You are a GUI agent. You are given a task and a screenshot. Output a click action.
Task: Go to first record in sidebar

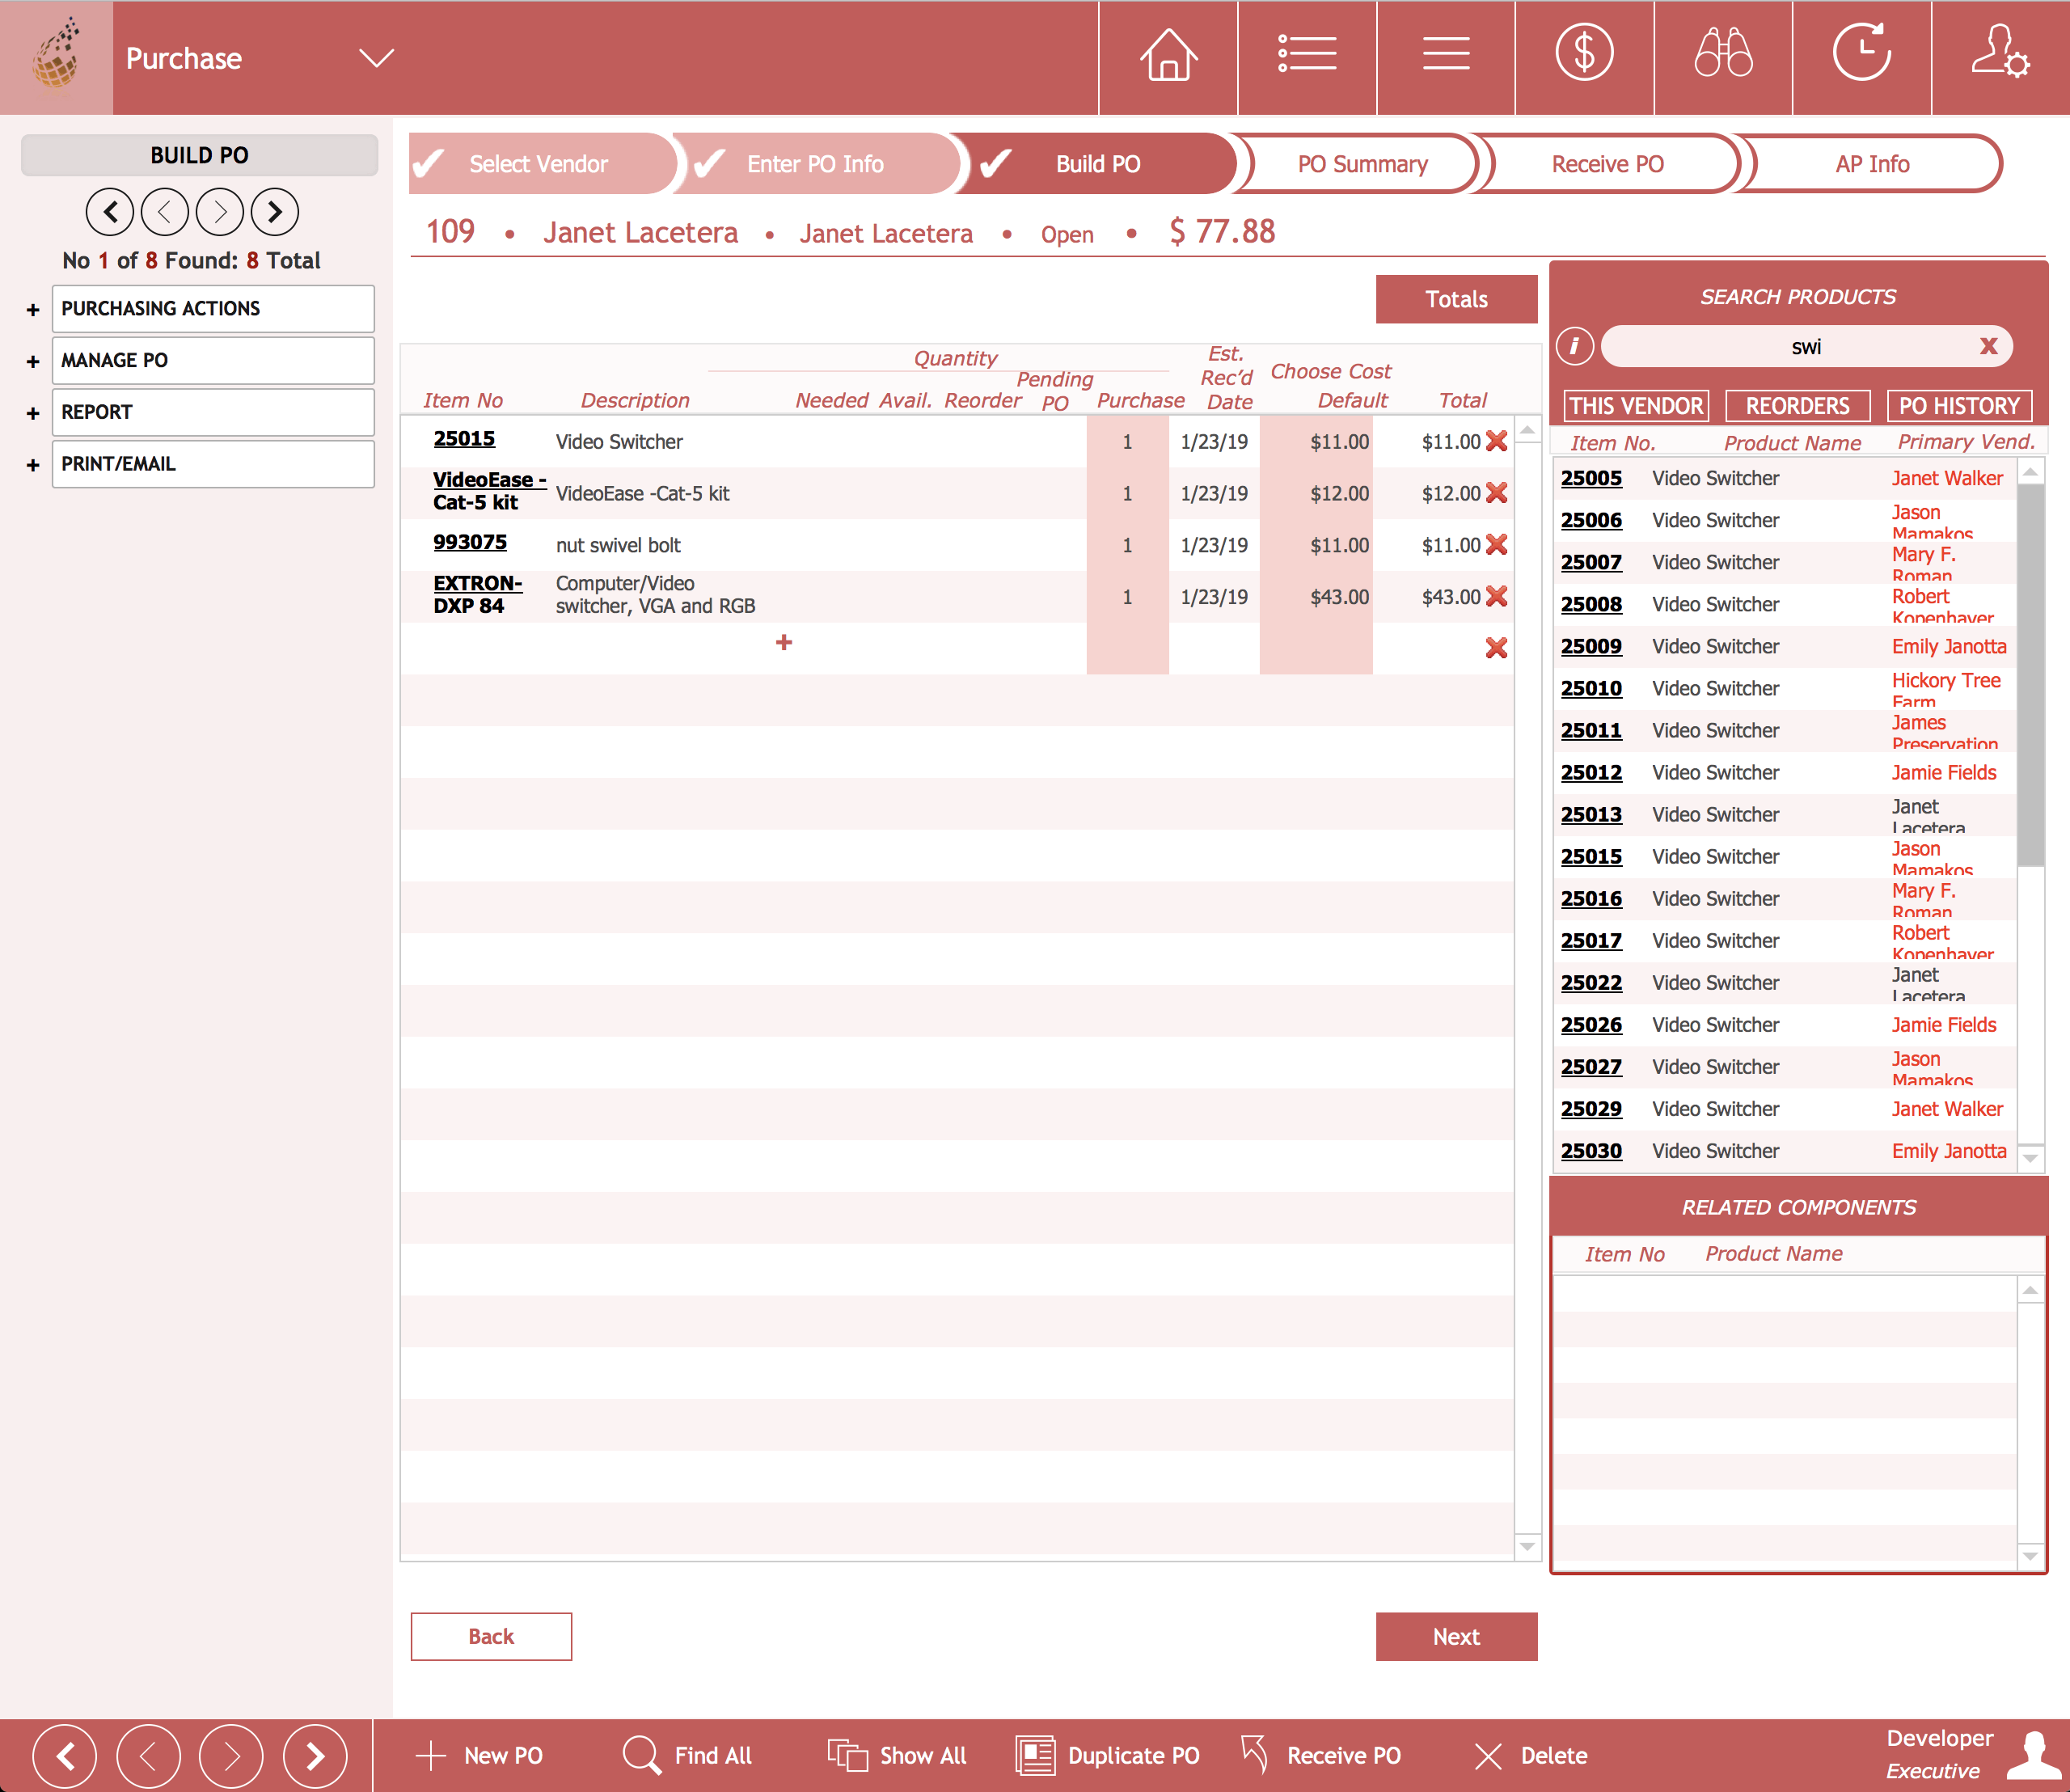pyautogui.click(x=110, y=212)
